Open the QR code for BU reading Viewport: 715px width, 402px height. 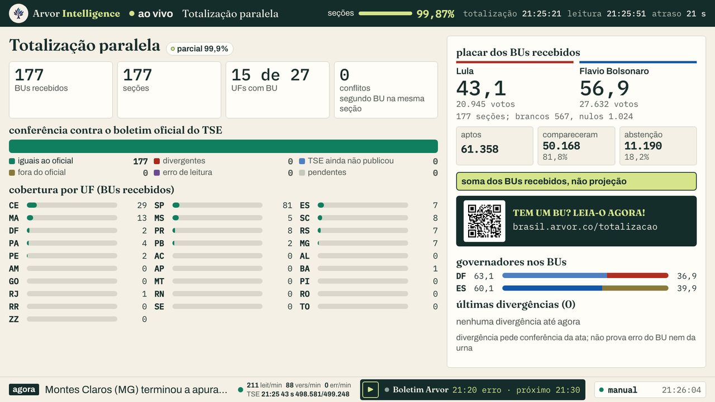click(484, 221)
